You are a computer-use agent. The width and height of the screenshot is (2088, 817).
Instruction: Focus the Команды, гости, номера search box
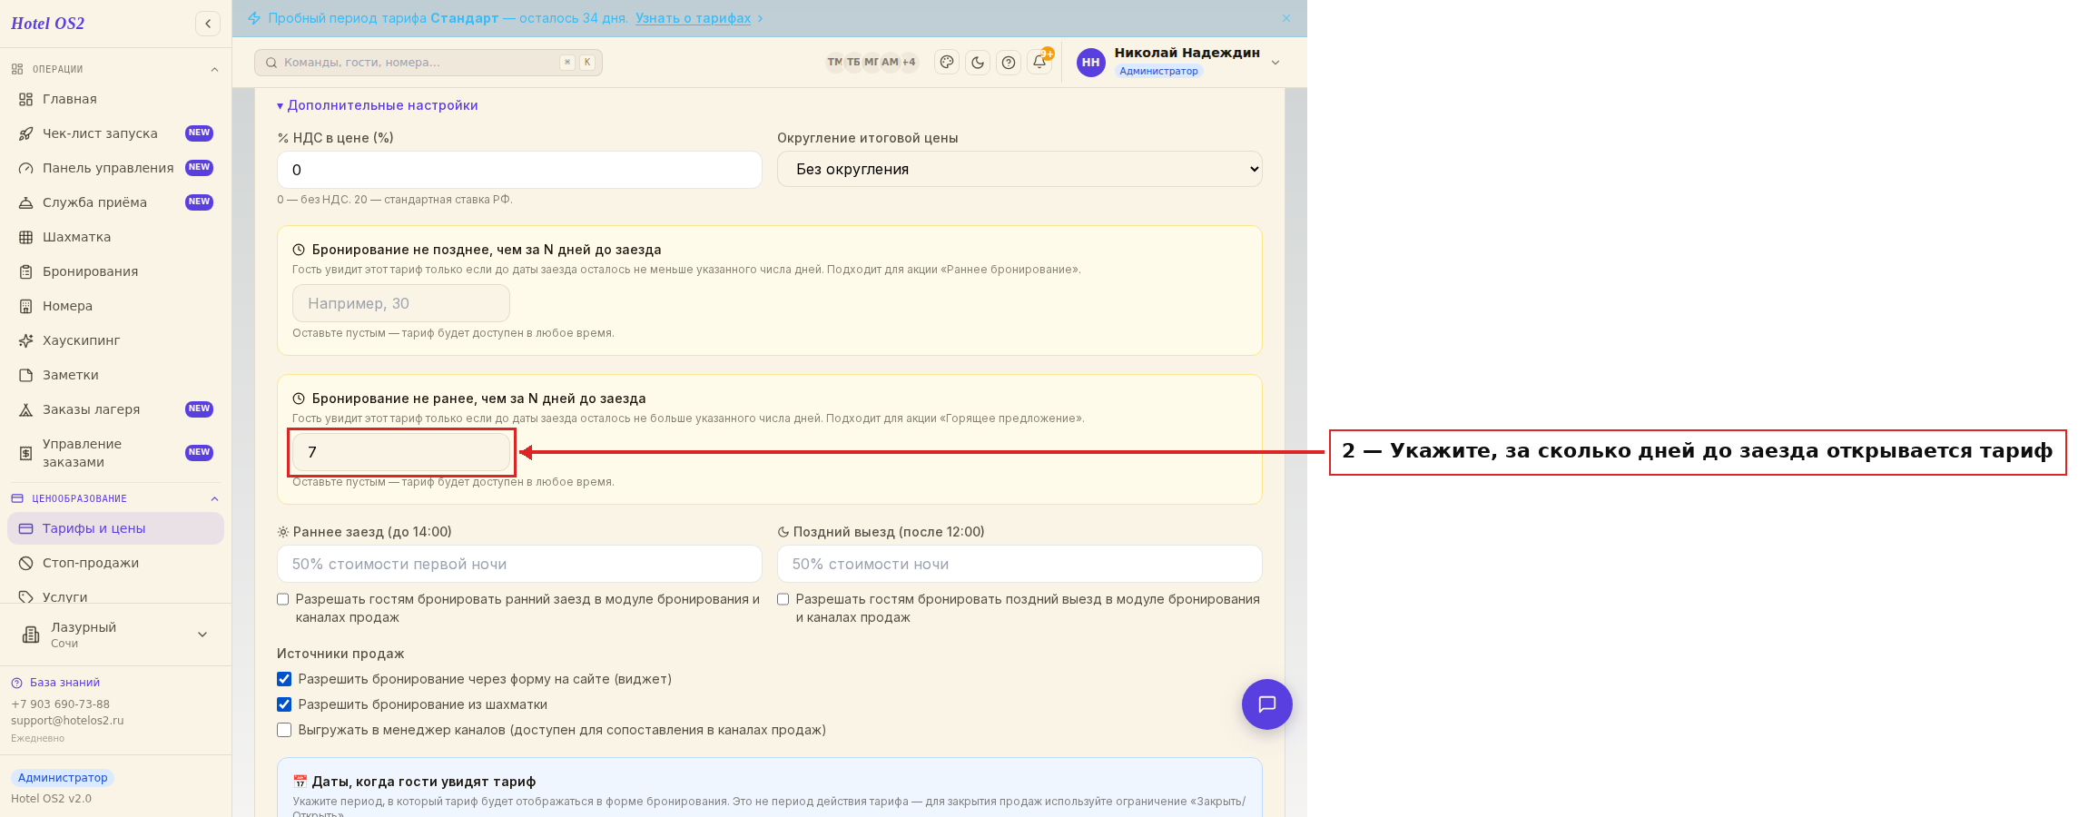tap(428, 63)
